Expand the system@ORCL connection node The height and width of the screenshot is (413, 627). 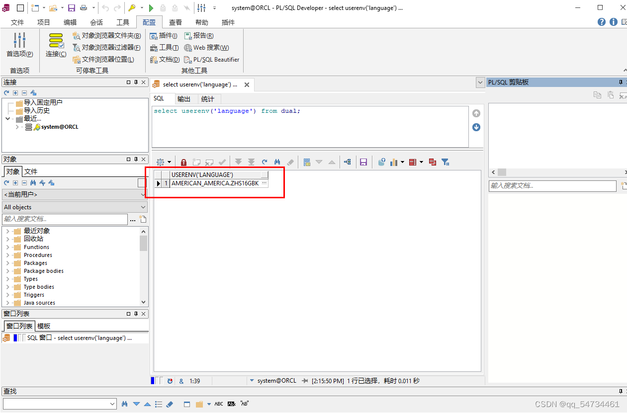tap(17, 127)
